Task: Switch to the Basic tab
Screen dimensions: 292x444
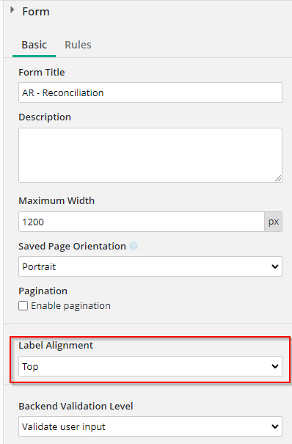Action: click(34, 45)
